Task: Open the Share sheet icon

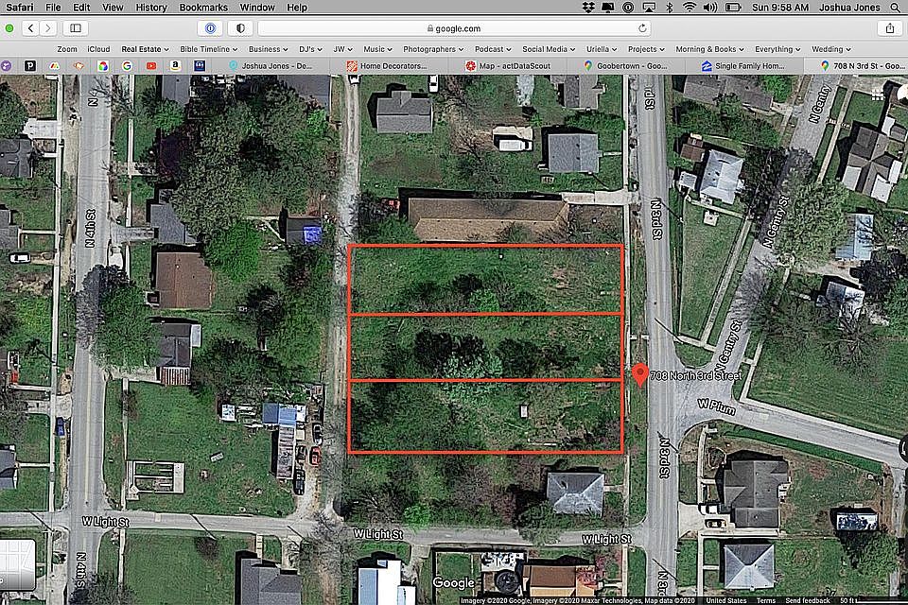Action: tap(889, 27)
